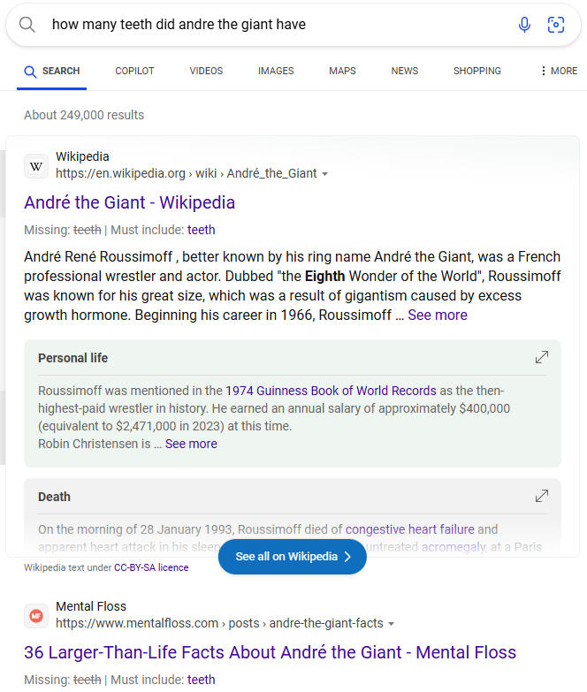Open the Videos tab
This screenshot has height=692, width=587.
[206, 71]
